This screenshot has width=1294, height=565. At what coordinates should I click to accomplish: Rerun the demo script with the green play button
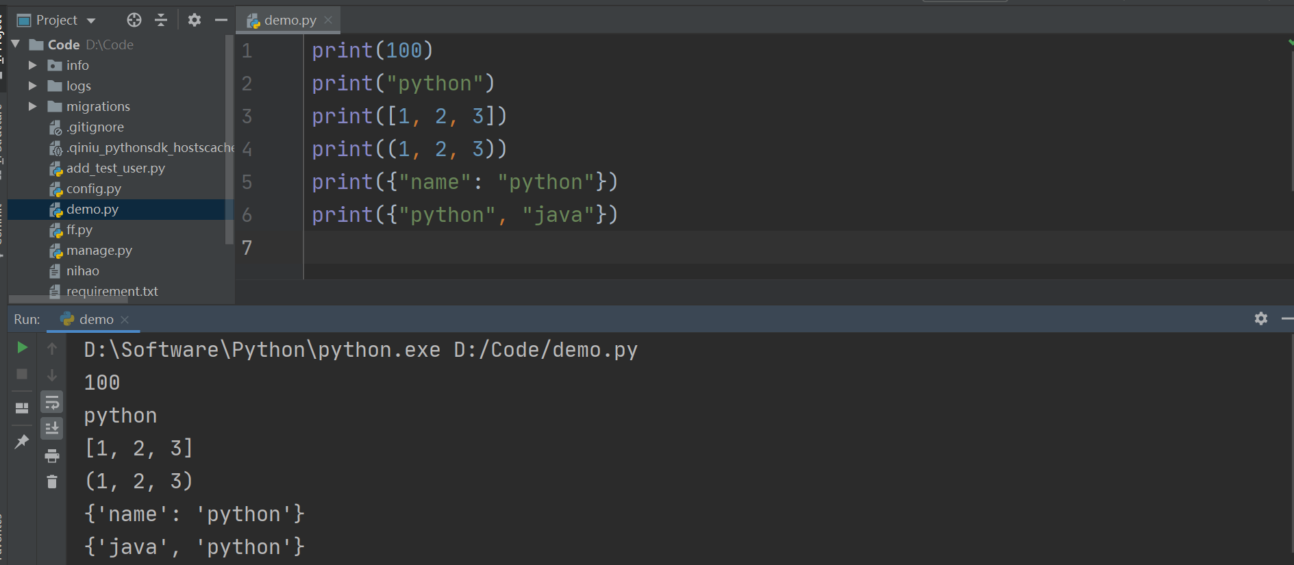click(x=22, y=348)
